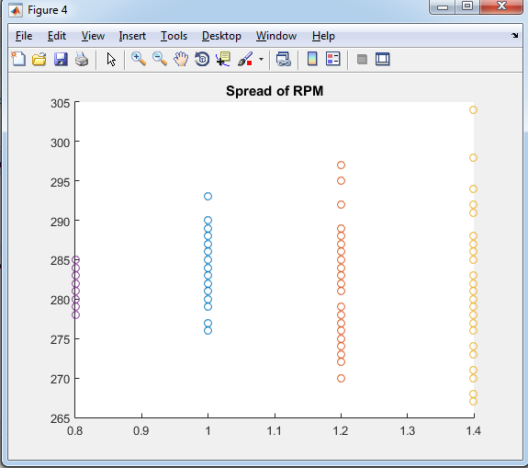This screenshot has width=528, height=468.
Task: Maximize the Figure 4 window
Action: click(x=467, y=6)
